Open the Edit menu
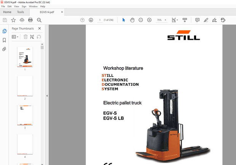This screenshot has height=165, width=236. point(10,6)
